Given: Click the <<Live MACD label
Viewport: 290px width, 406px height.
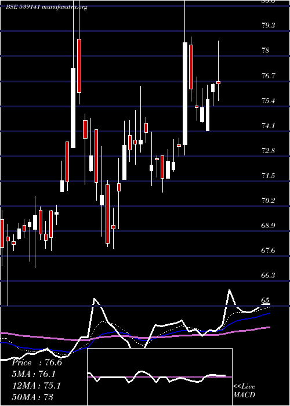Looking at the screenshot, I should [x=244, y=391].
